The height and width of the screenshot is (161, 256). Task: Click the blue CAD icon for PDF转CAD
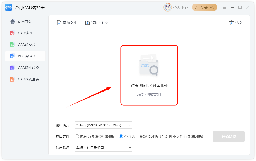pyautogui.click(x=12, y=56)
